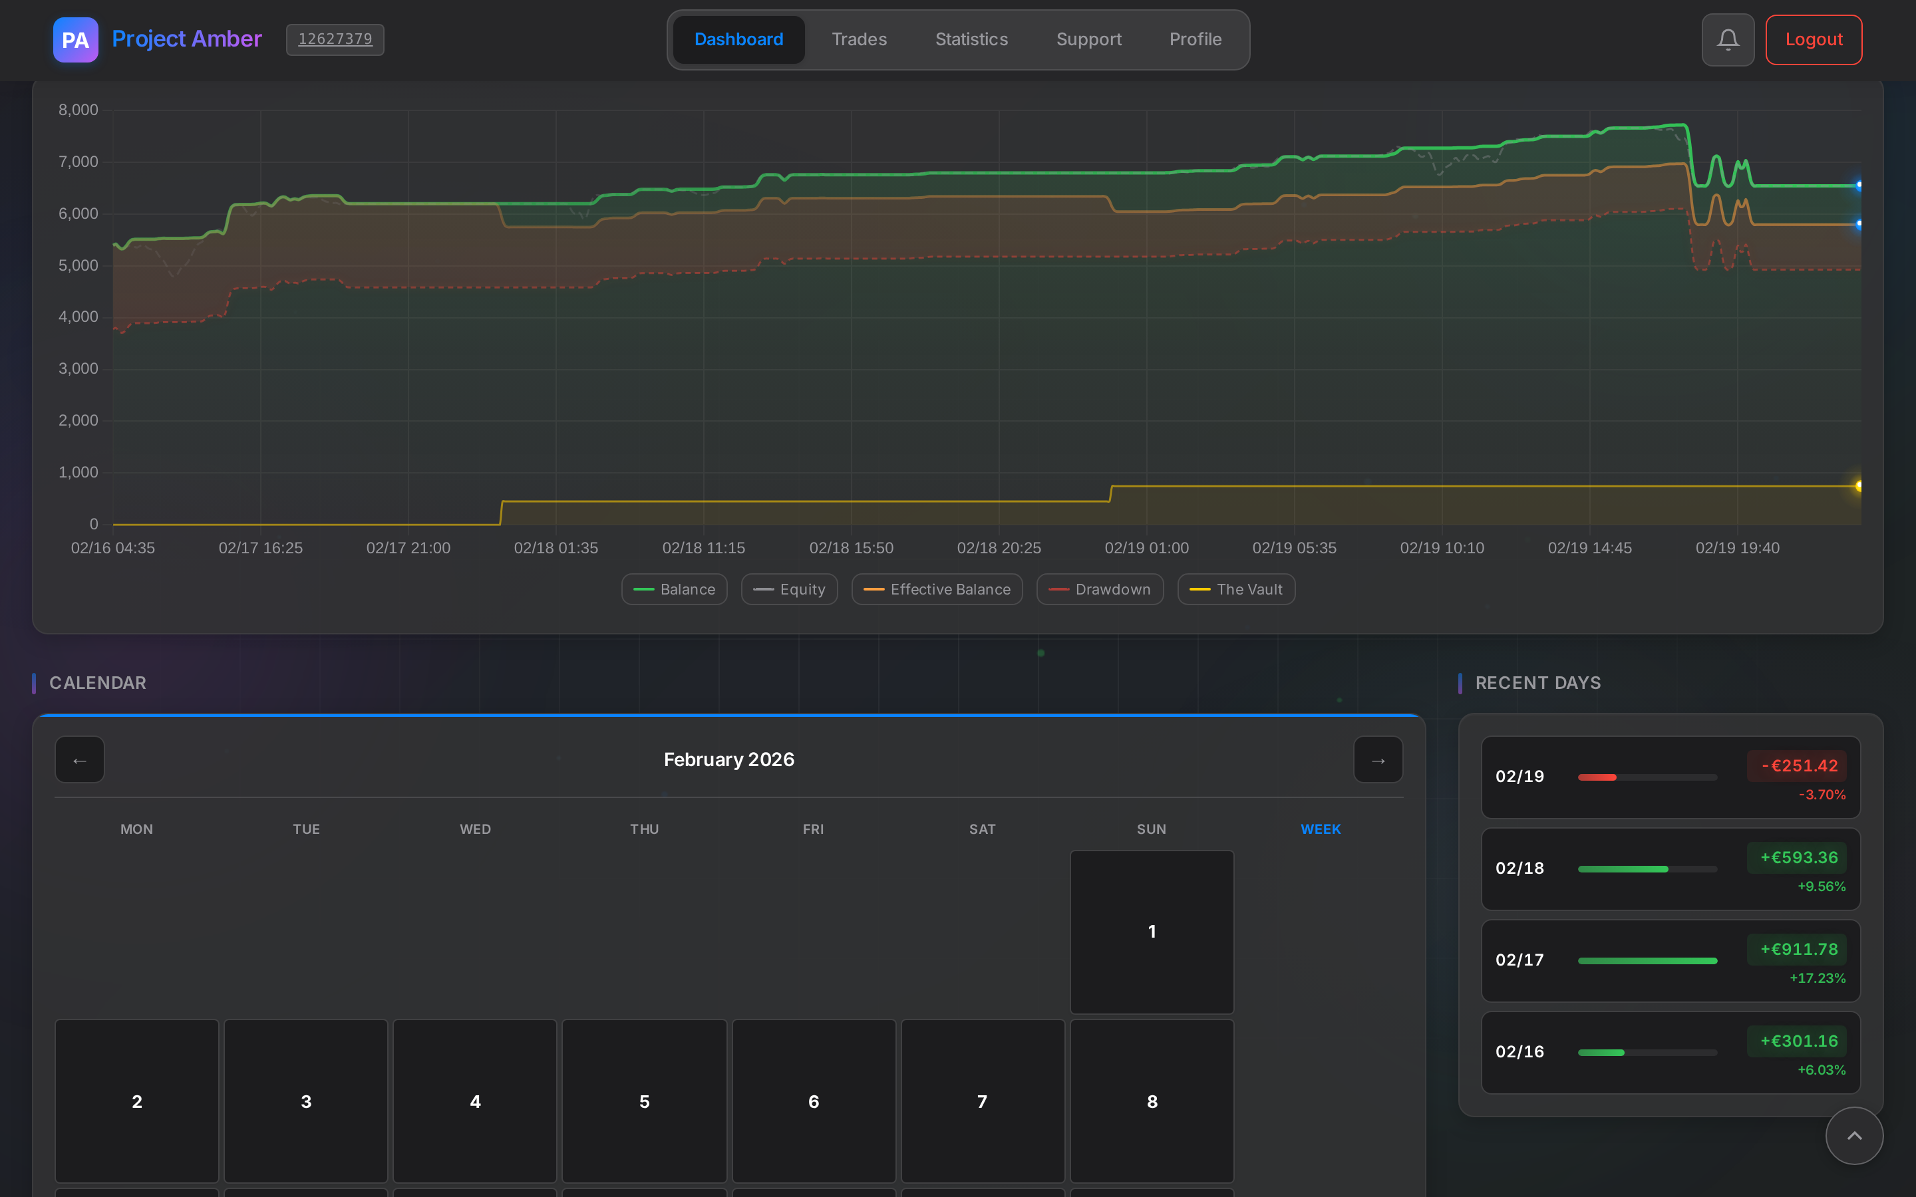
Task: Click the scroll-to-top chevron button
Action: pos(1853,1135)
